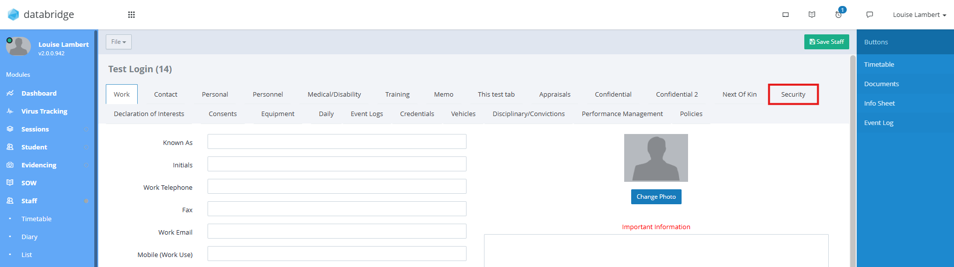Screen dimensions: 954x267
Task: Expand the Sessions module
Action: pos(86,130)
